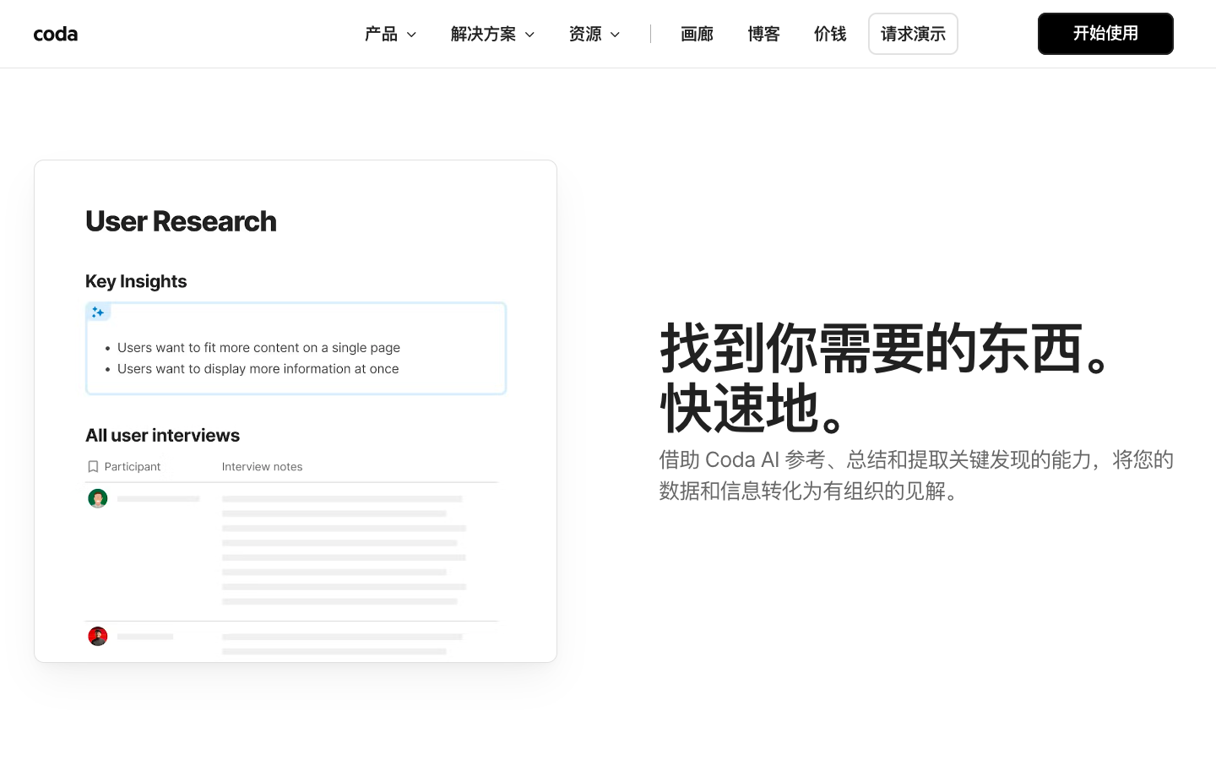Click the AI insights highlighted box

[296, 348]
